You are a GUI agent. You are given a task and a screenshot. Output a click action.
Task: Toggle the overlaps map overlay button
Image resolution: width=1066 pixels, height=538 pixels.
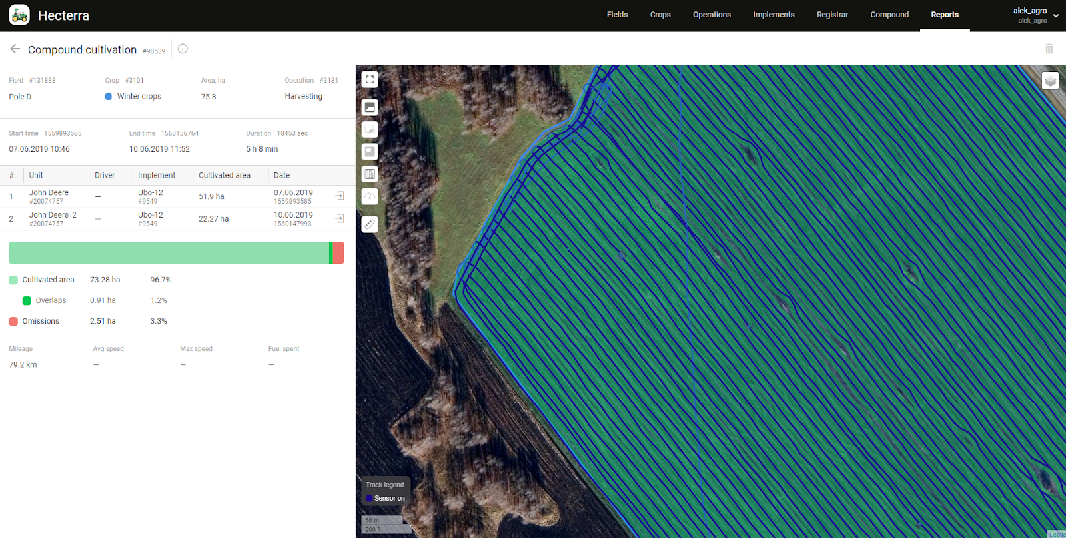370,129
